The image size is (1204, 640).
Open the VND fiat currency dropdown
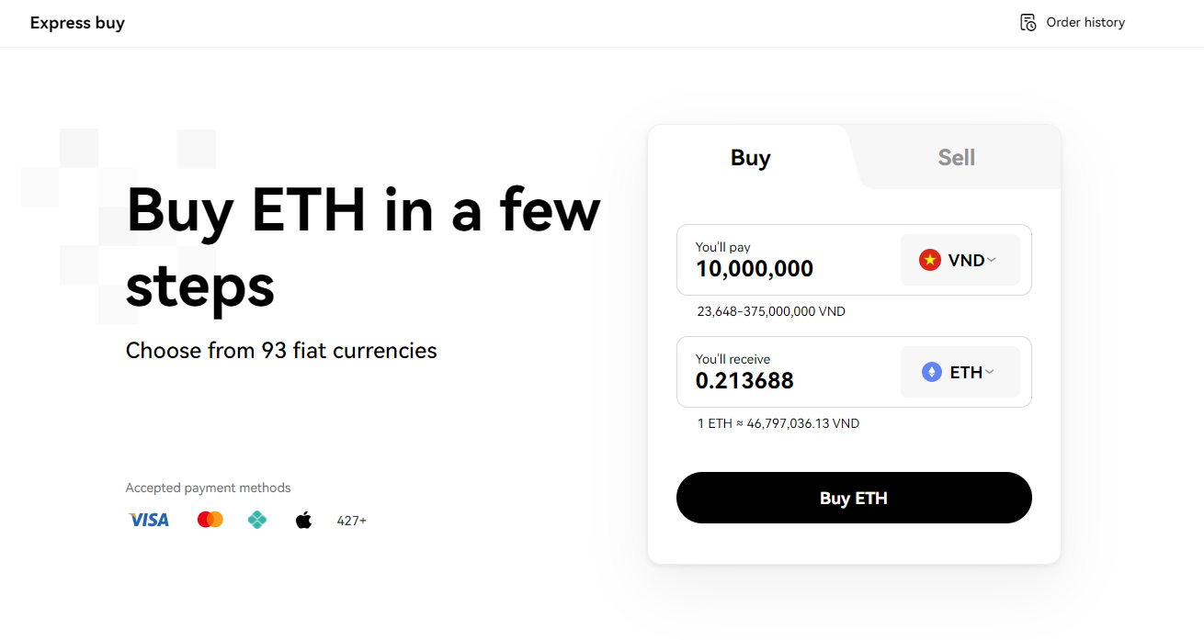click(960, 260)
